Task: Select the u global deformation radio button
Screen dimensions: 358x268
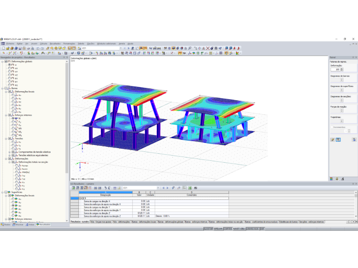Action: pyautogui.click(x=9, y=65)
